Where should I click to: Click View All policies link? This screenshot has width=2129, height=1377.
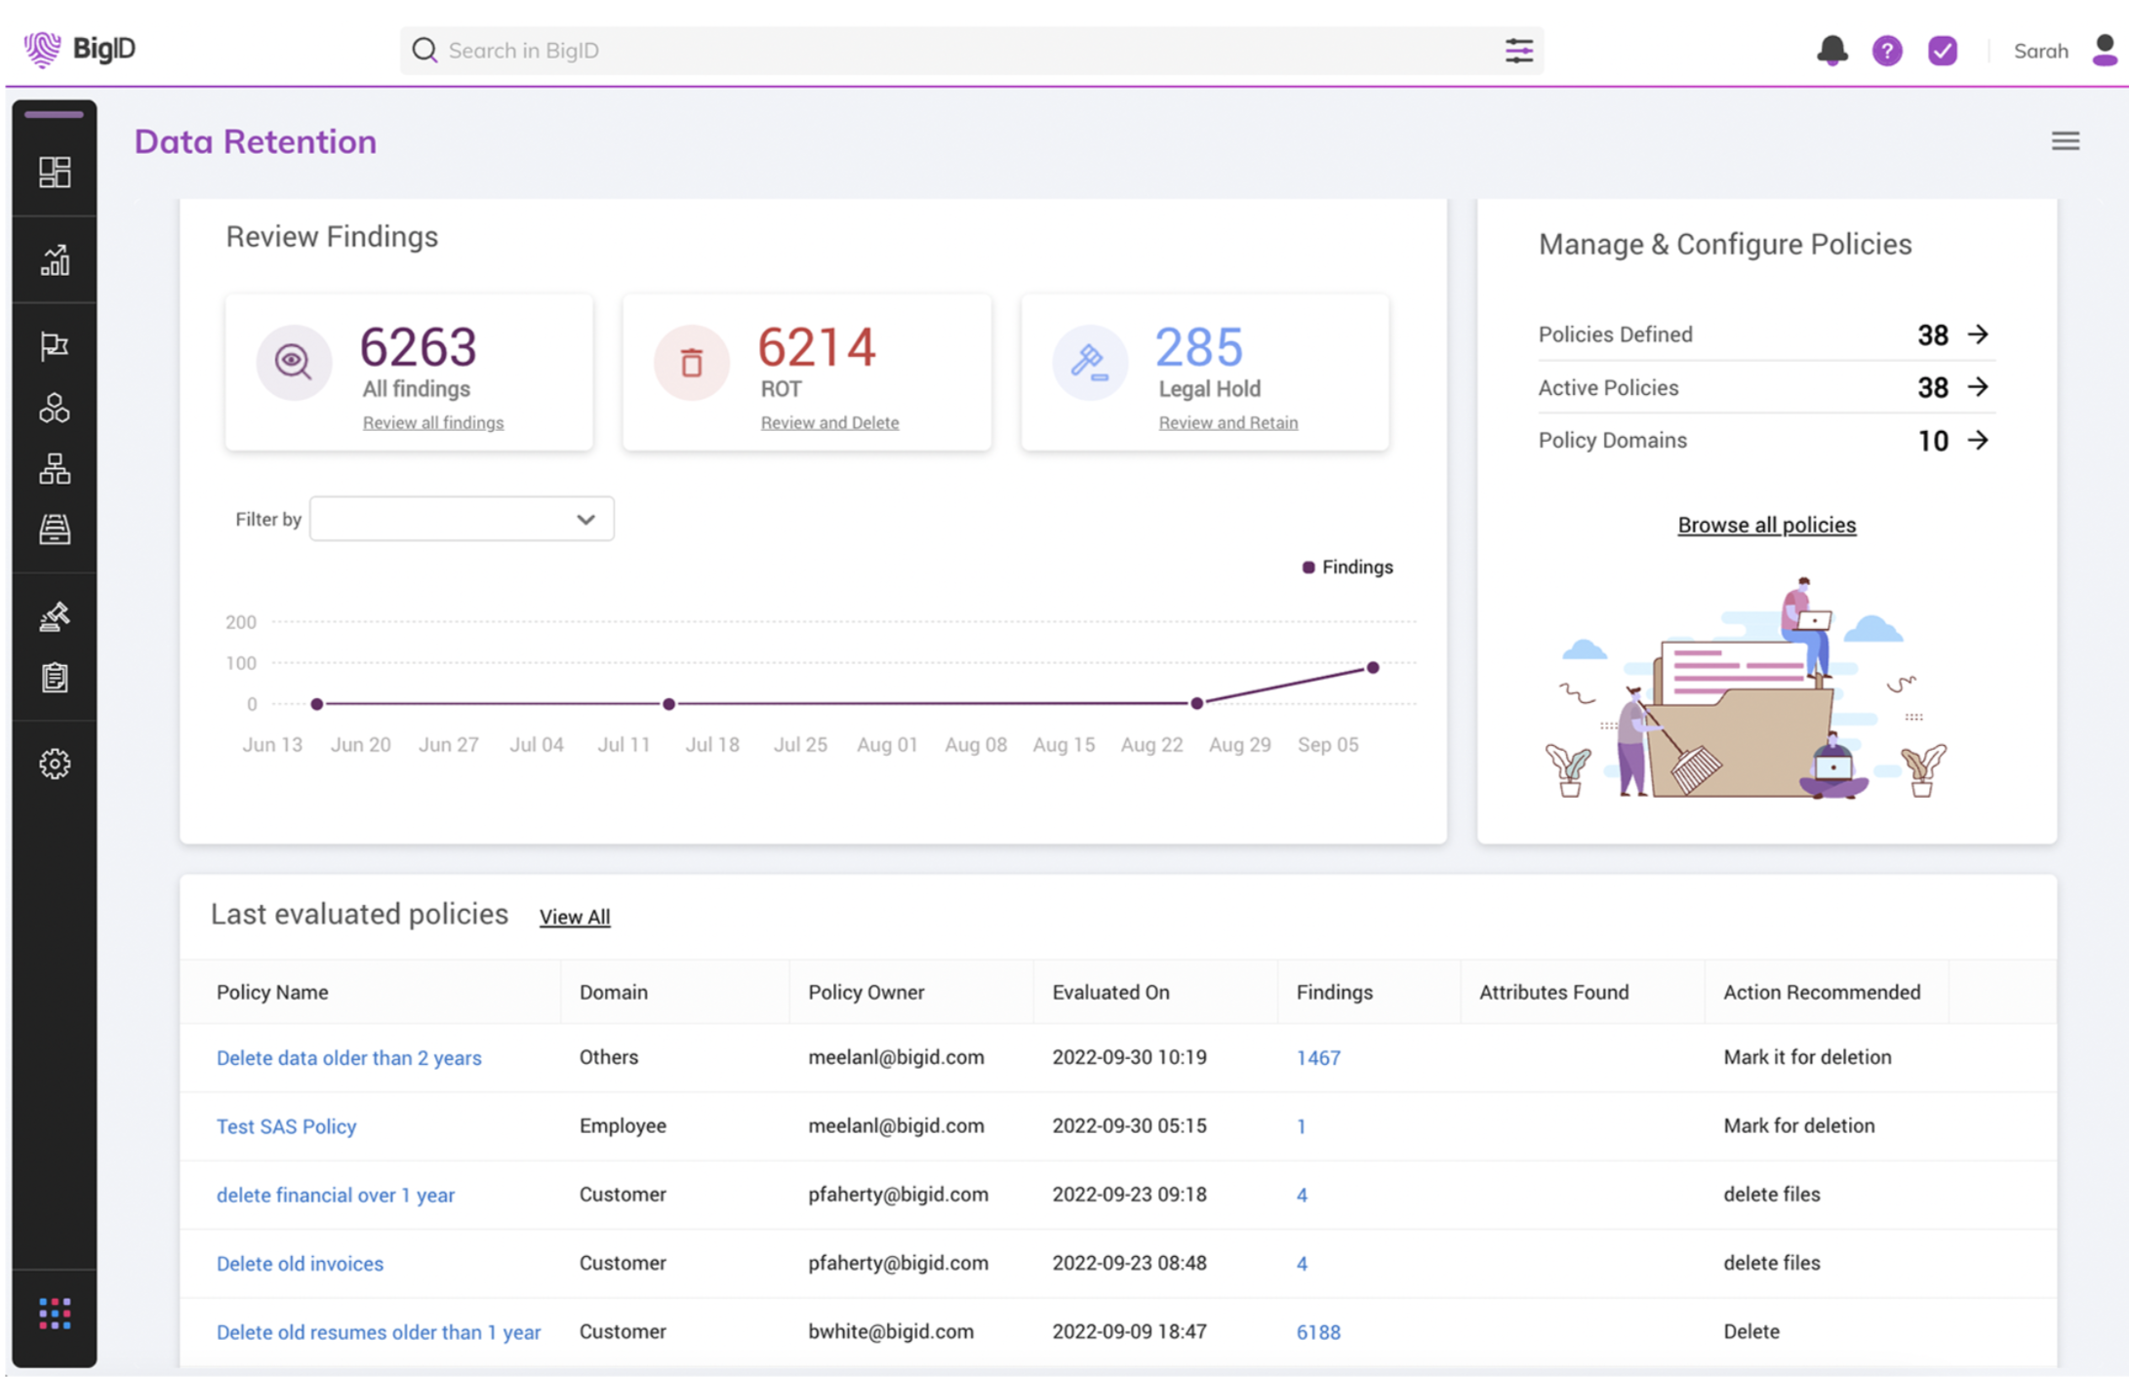(575, 917)
